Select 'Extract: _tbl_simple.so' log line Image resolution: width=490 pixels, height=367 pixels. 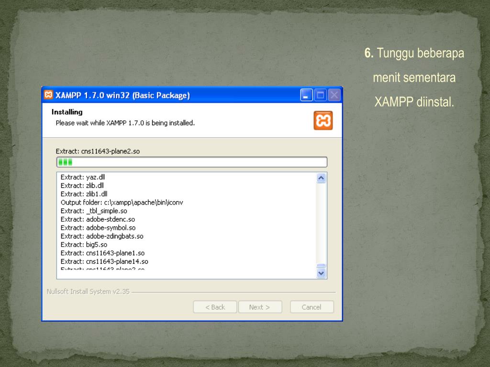(94, 211)
